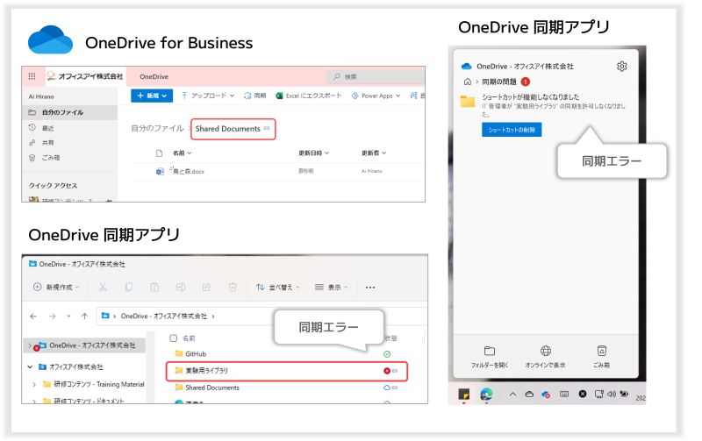Screen dimensions: 702x441
Task: Open the 実験用ライブラリ folder
Action: pyautogui.click(x=206, y=371)
